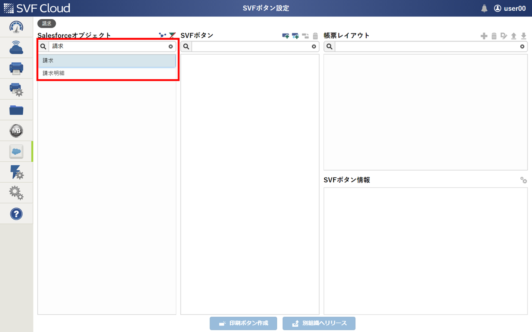532x332 pixels.
Task: Select 請求明細 from the suggestion list
Action: 52,73
